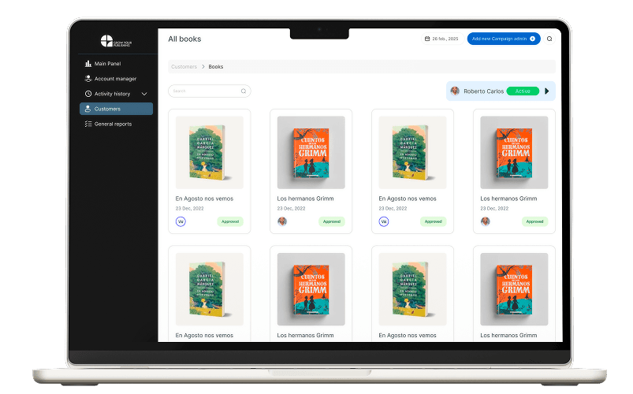The width and height of the screenshot is (633, 394).
Task: Expand the arrow next to Roberto Carlos
Action: pyautogui.click(x=547, y=91)
